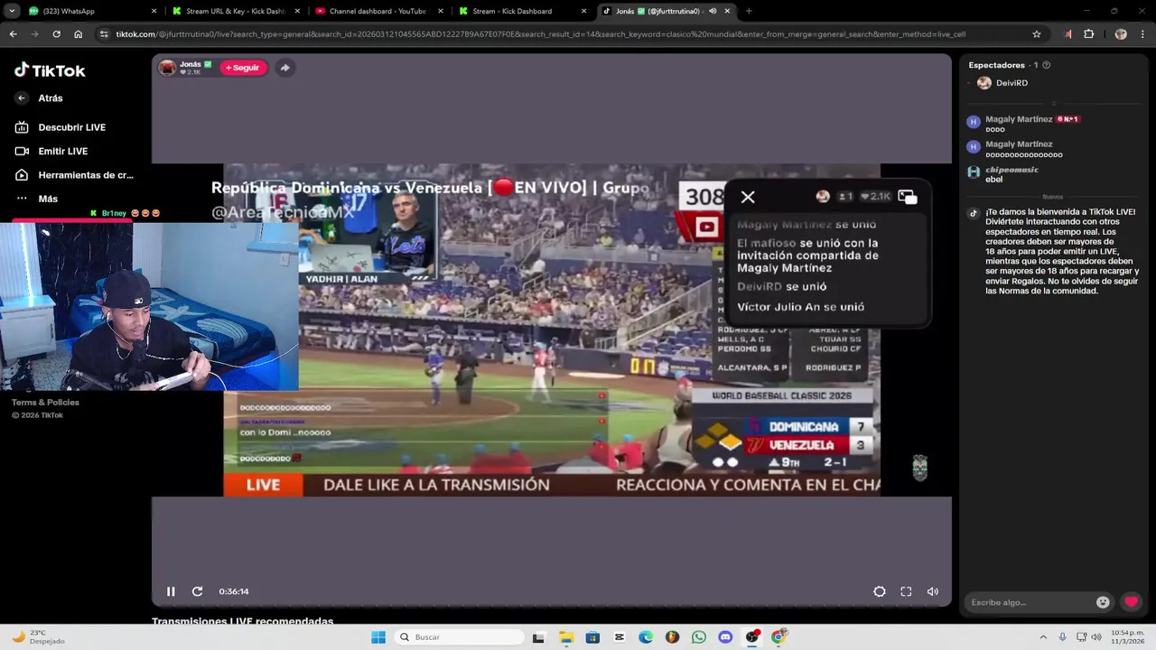
Task: Focus the Escribe algo chat input
Action: (1030, 602)
